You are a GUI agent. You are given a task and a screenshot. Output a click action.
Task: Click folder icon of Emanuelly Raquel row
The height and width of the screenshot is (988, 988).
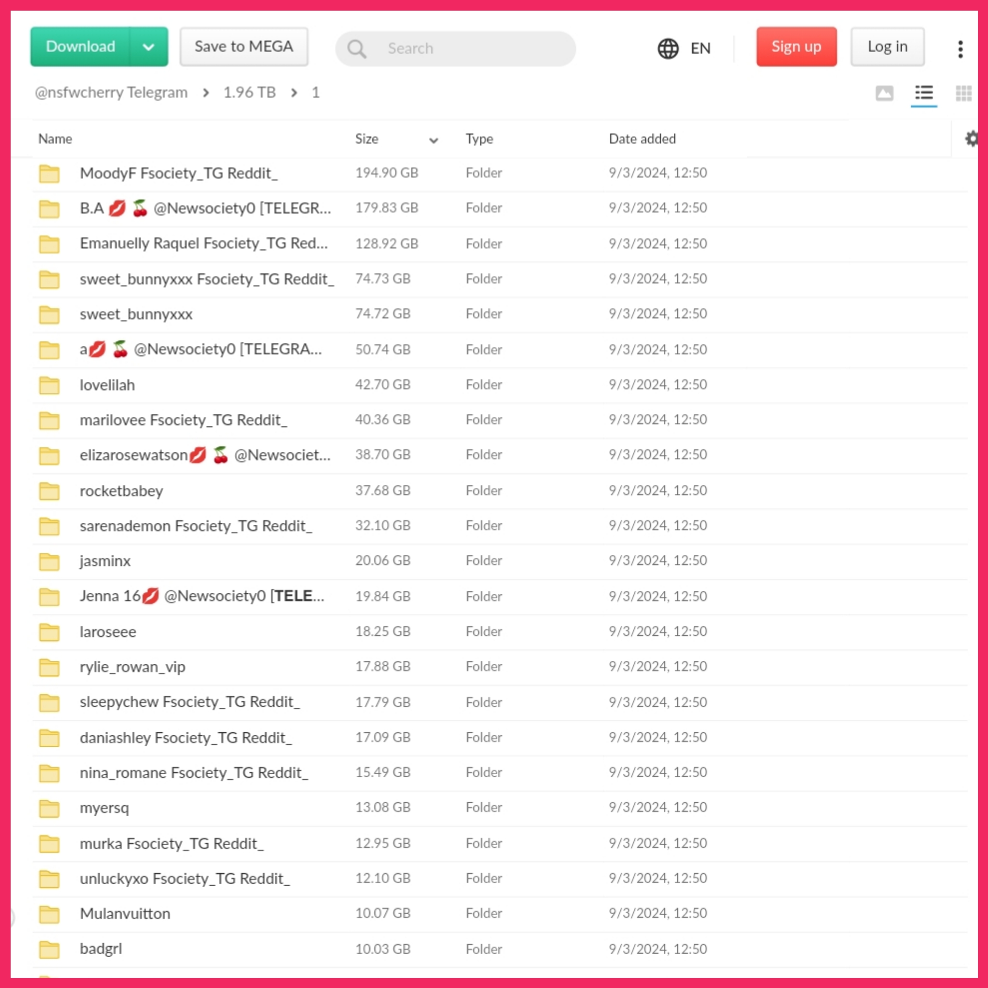click(x=49, y=245)
